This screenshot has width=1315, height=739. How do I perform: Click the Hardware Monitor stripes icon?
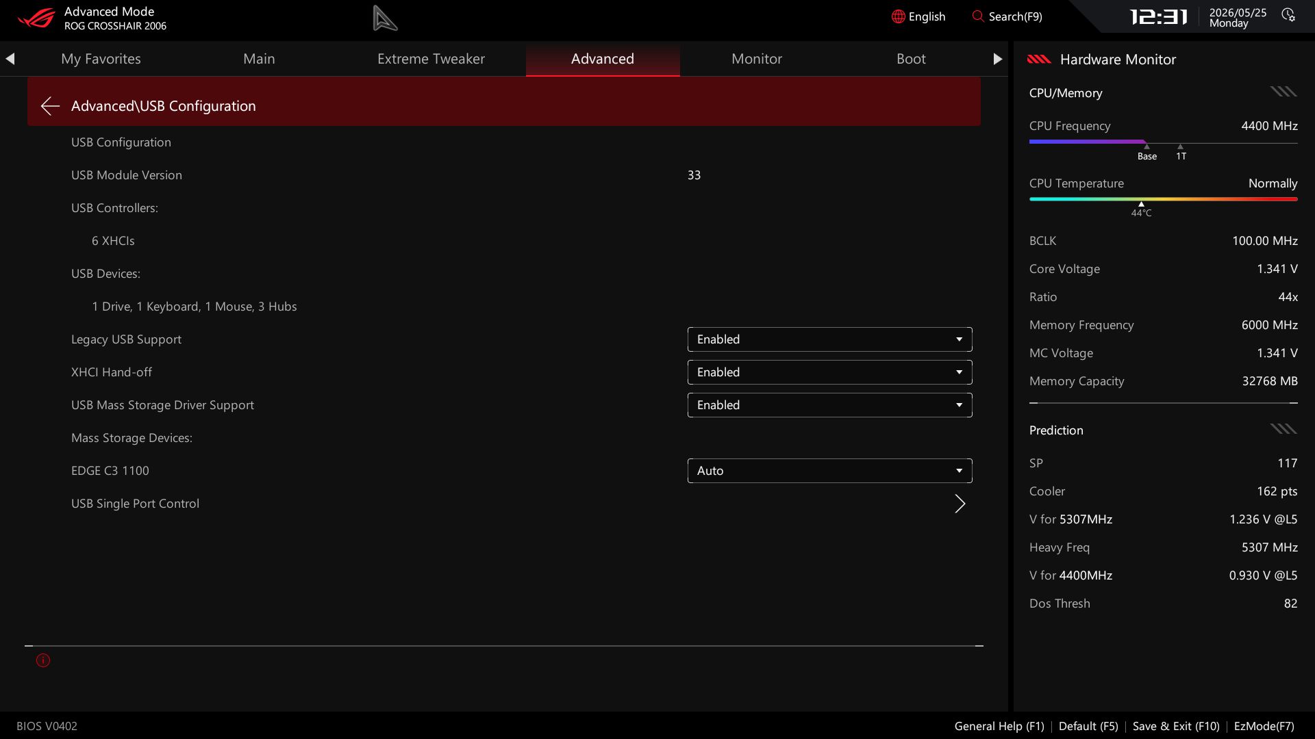[1039, 60]
